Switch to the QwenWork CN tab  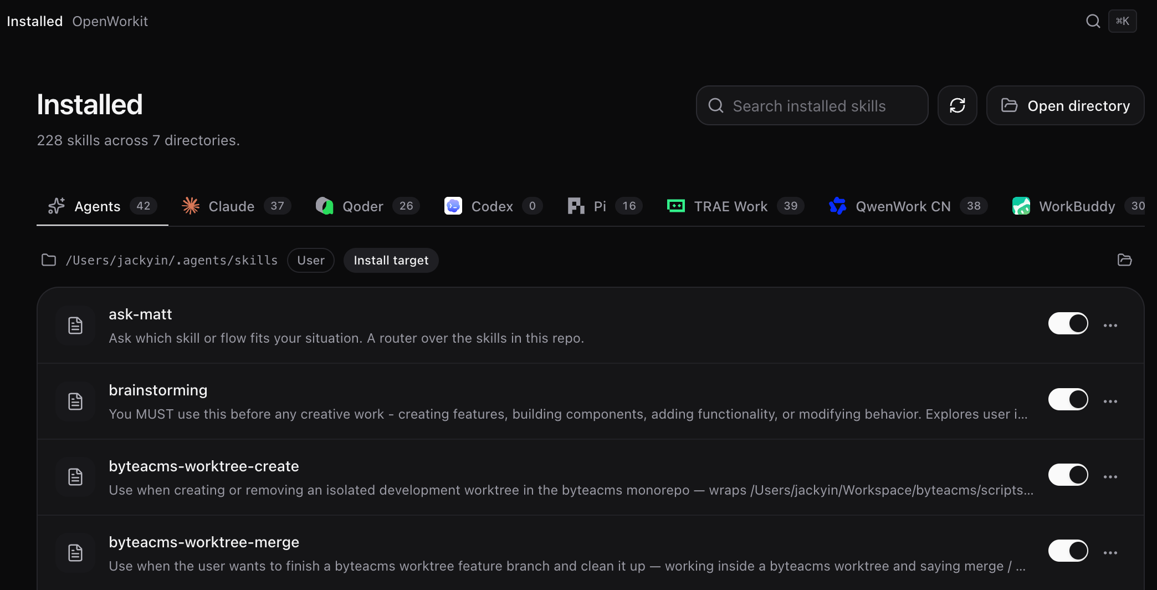coord(908,206)
